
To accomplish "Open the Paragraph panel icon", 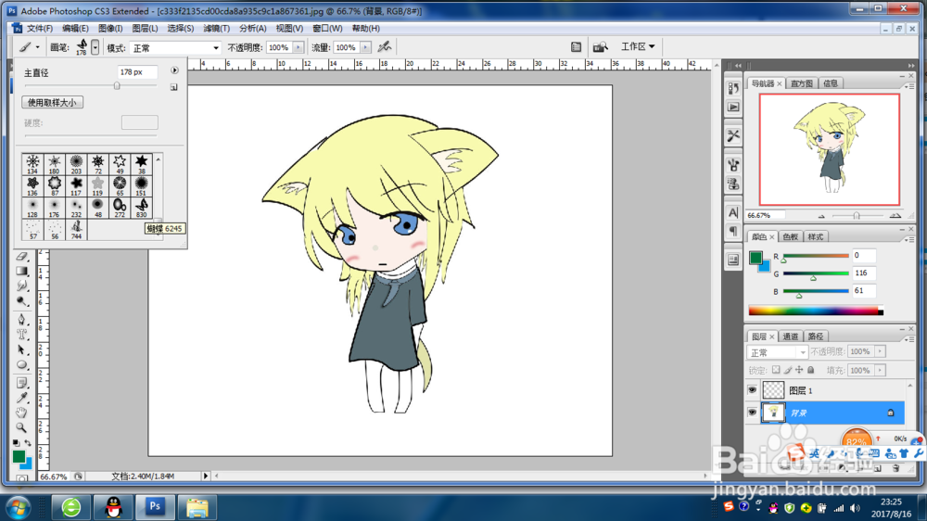I will pos(733,231).
